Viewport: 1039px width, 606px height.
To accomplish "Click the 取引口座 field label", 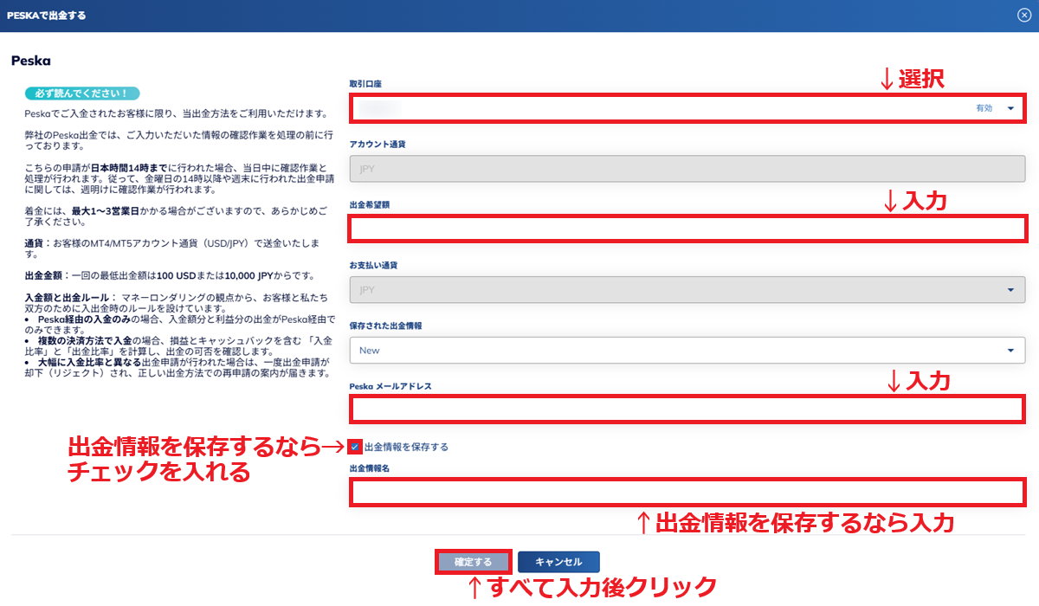I will [x=365, y=84].
